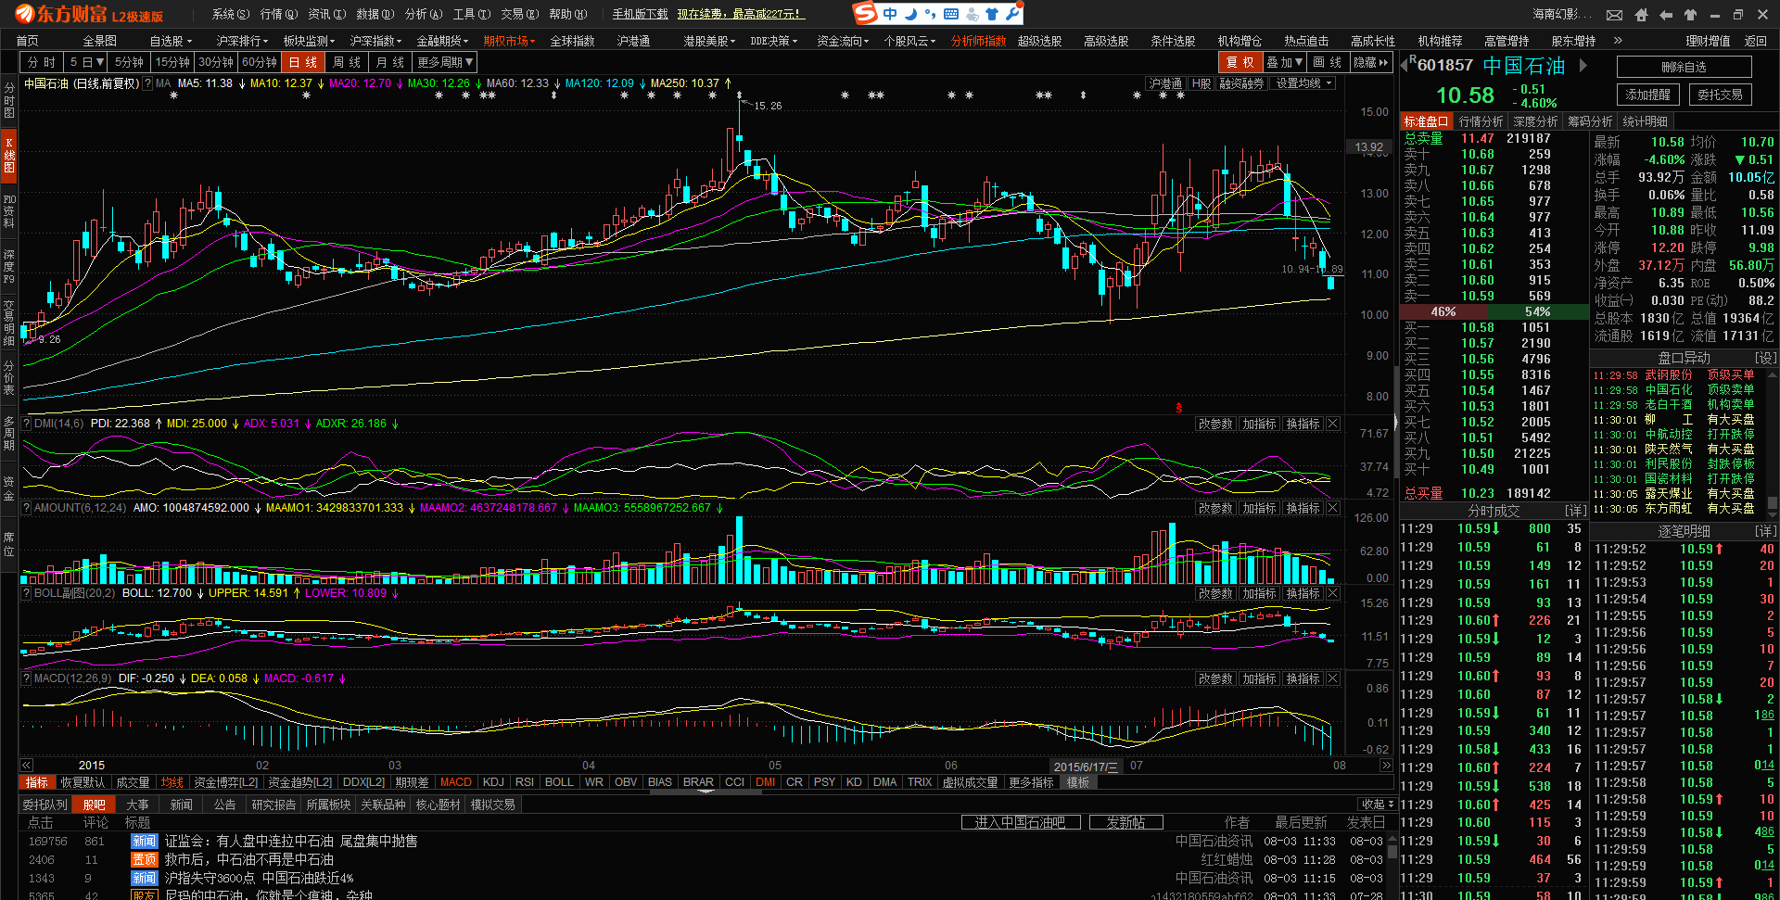Switch chart period to 周线

(x=347, y=62)
